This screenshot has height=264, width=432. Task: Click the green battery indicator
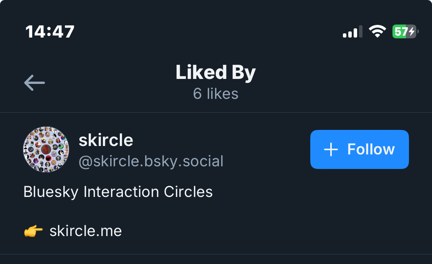point(404,31)
